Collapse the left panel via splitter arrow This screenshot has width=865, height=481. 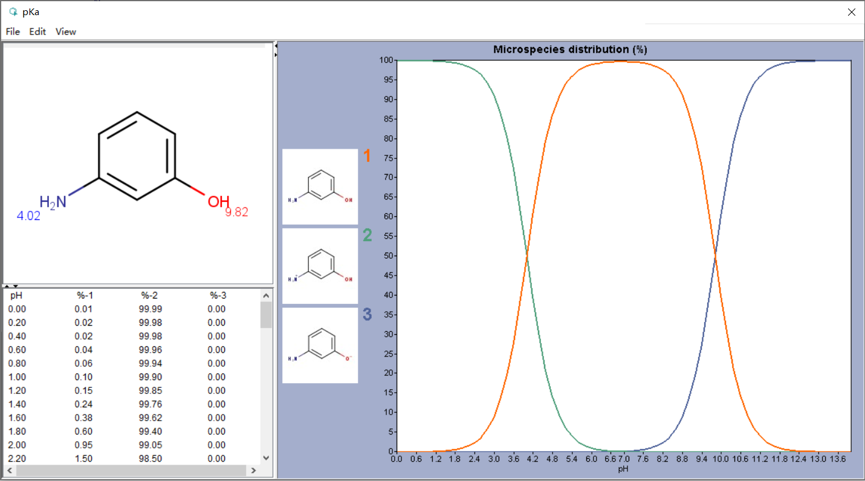276,45
